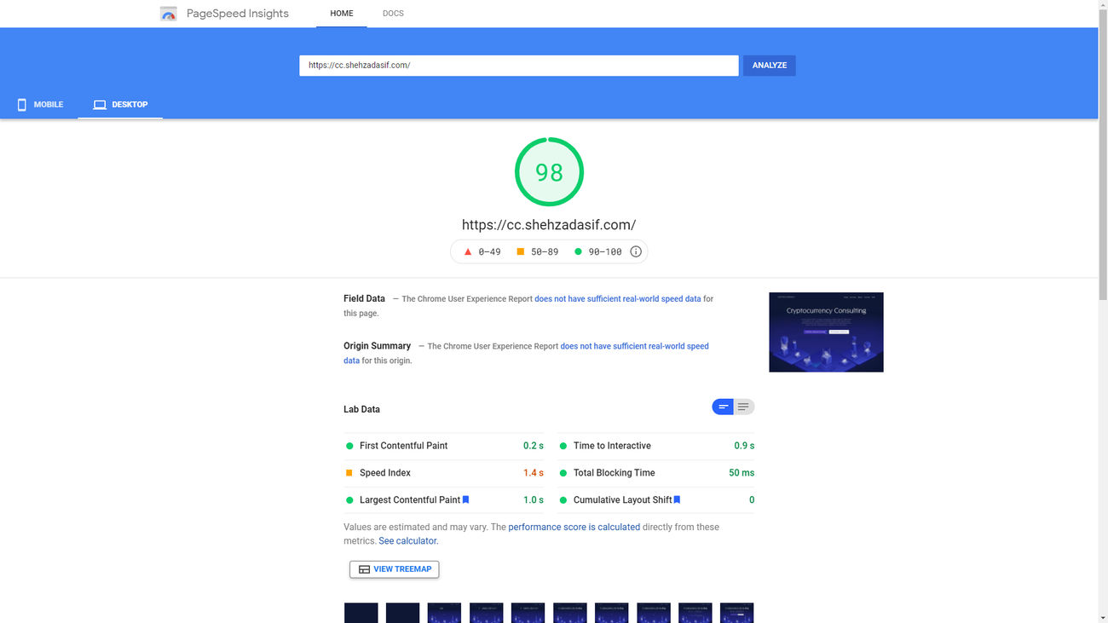Image resolution: width=1108 pixels, height=623 pixels.
Task: Click the phone icon on the MOBILE tab
Action: (x=21, y=104)
